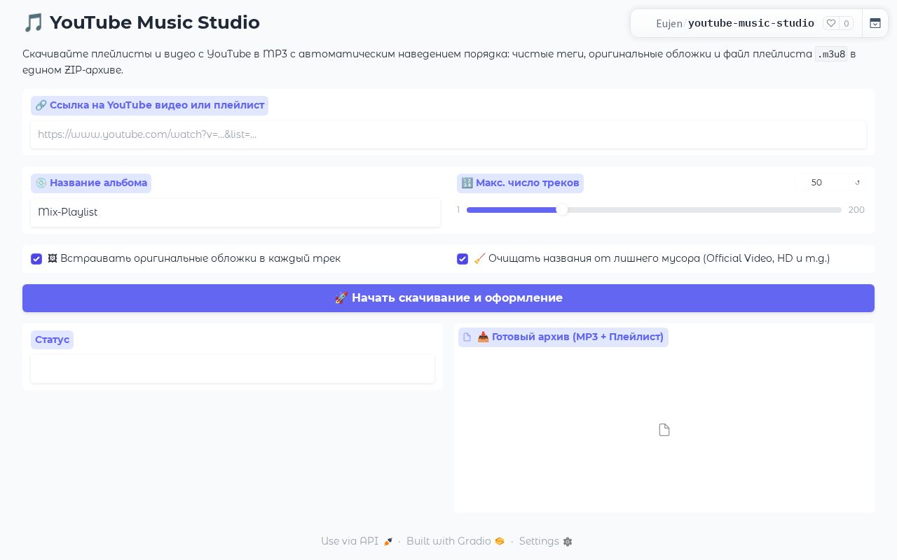
Task: Click the slider maximum label 200
Action: pyautogui.click(x=856, y=210)
